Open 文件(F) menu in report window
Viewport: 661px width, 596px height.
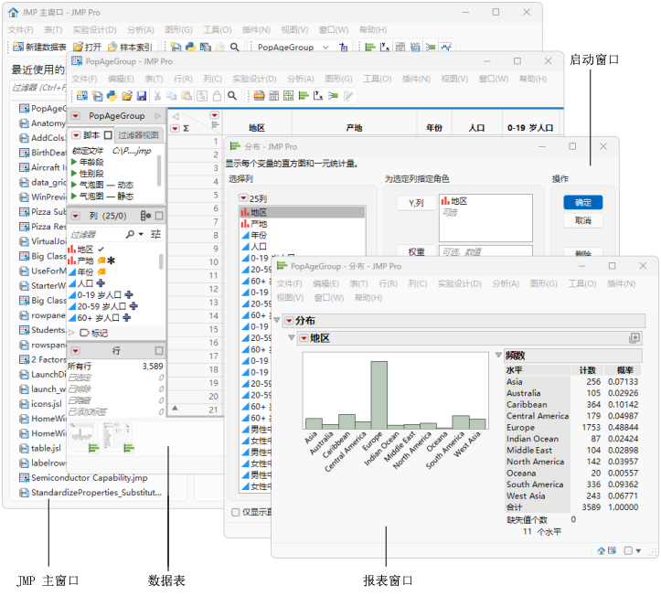pos(289,283)
